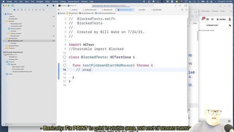Image resolution: width=234 pixels, height=132 pixels.
Task: Select _todo.txt in project navigator
Action: (x=12, y=16)
